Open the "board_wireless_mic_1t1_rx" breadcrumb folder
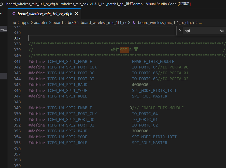 pyautogui.click(x=104, y=23)
